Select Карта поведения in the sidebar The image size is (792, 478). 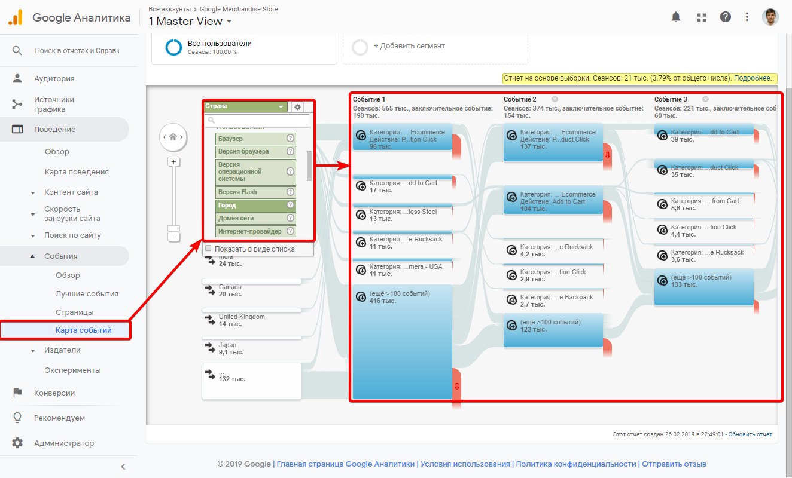[x=77, y=172]
